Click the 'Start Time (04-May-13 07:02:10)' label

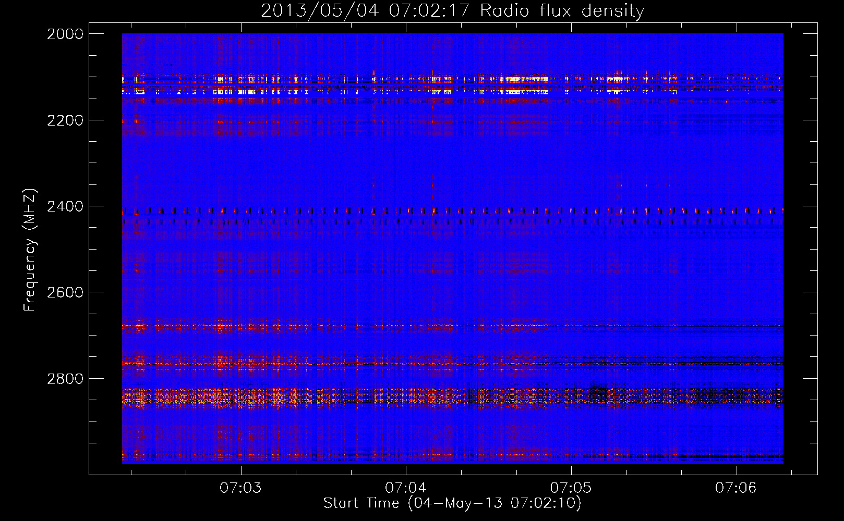pos(452,503)
